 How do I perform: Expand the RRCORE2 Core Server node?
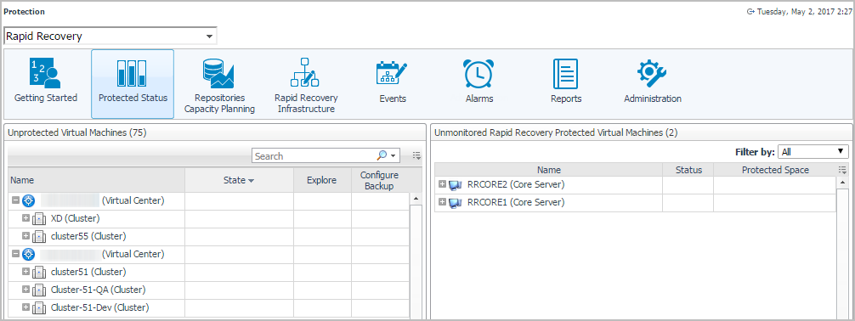tap(442, 184)
